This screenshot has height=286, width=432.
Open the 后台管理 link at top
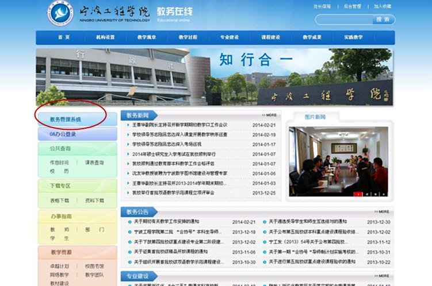tap(352, 6)
